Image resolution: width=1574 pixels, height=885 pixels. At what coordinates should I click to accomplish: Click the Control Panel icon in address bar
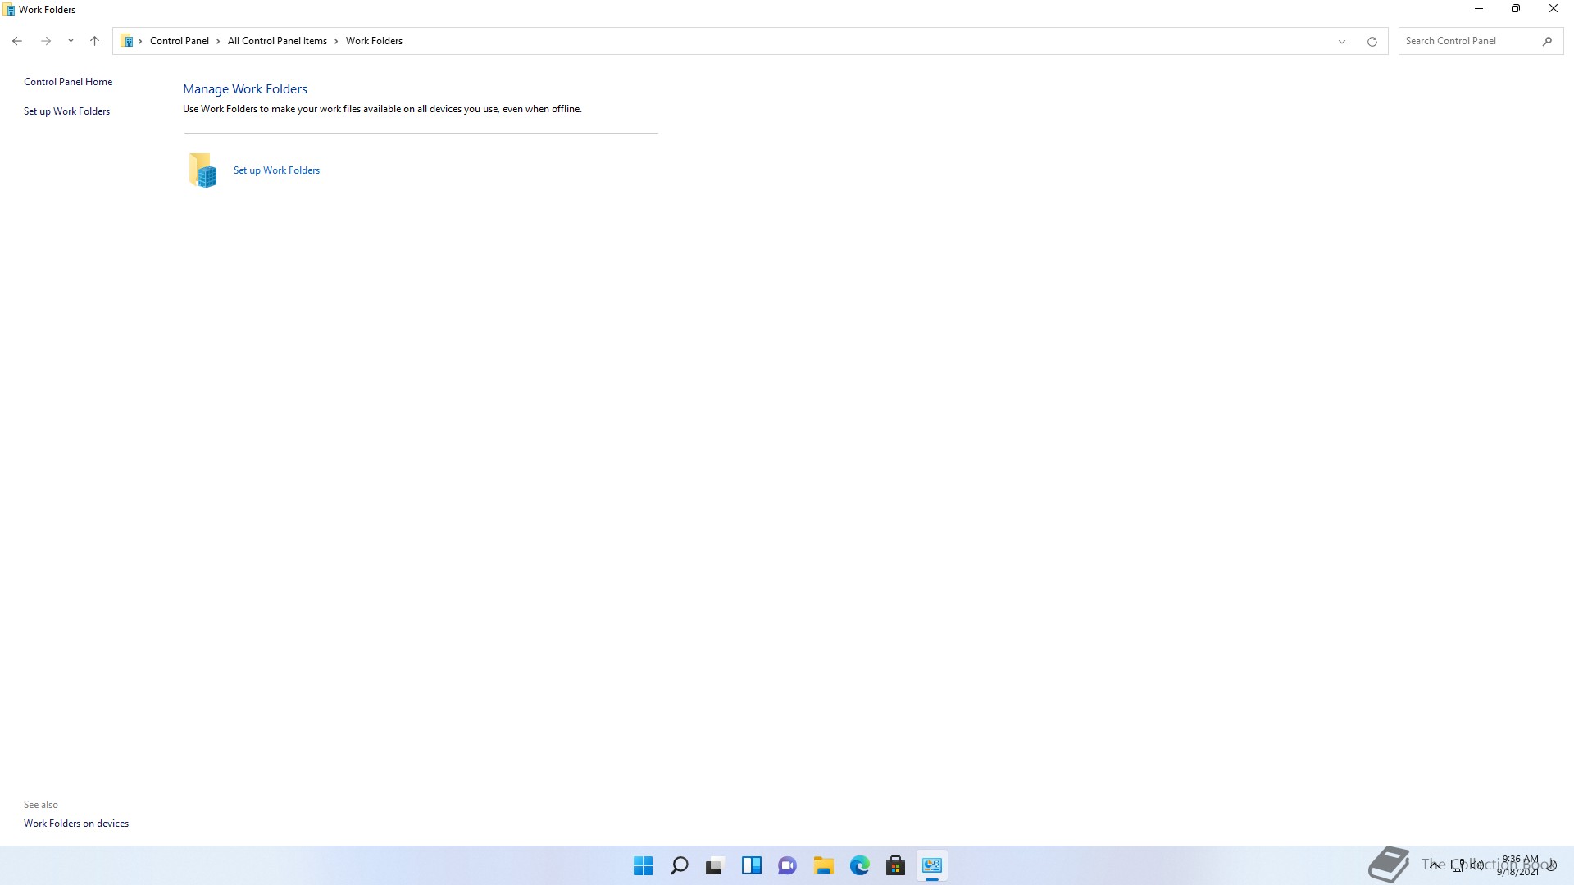[127, 41]
